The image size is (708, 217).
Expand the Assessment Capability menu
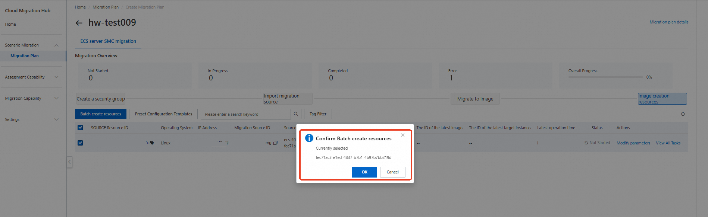pos(56,77)
